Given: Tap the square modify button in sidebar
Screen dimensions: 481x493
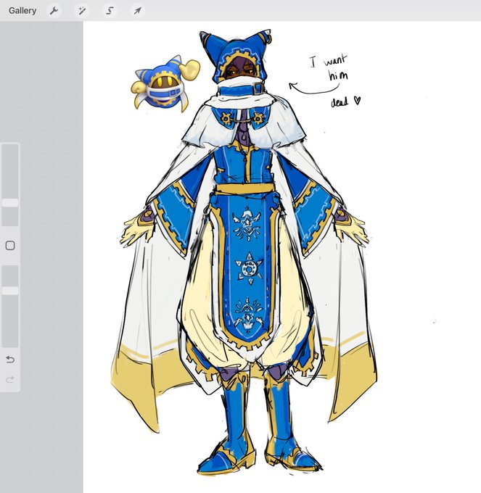Looking at the screenshot, I should [x=10, y=246].
